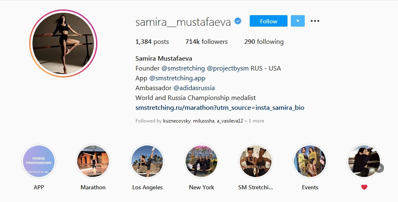
Task: Open the SM Stretching highlight circle
Action: (255, 161)
